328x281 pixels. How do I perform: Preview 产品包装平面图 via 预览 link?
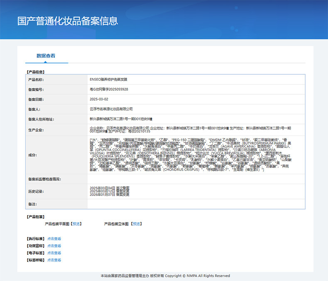[x=76, y=224]
